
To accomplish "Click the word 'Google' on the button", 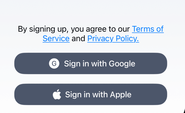I will click(122, 64).
